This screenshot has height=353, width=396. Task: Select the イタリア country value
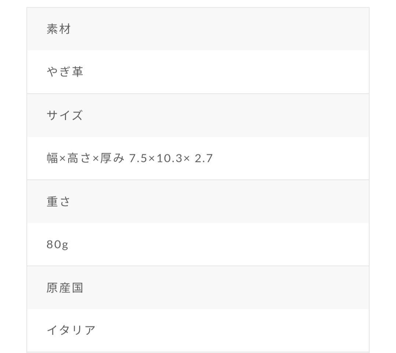[x=71, y=331]
